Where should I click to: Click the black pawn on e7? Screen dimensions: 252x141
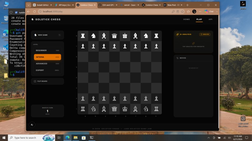[x=125, y=46]
